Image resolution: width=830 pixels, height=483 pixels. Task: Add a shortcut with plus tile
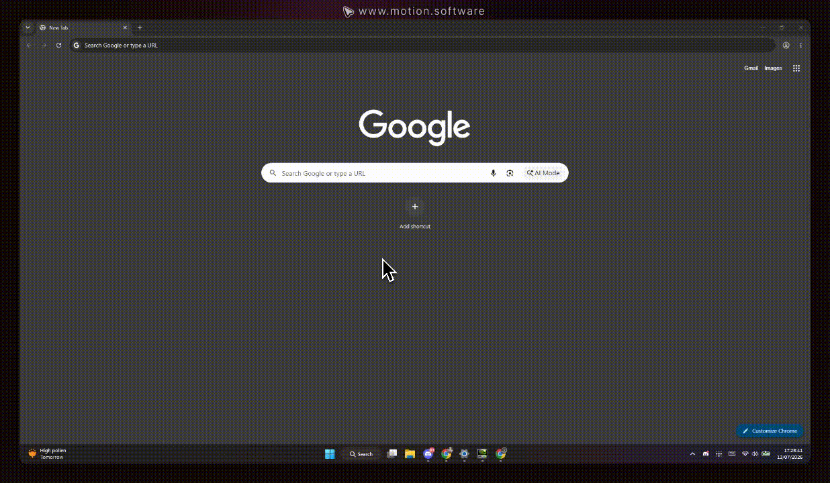pyautogui.click(x=415, y=207)
